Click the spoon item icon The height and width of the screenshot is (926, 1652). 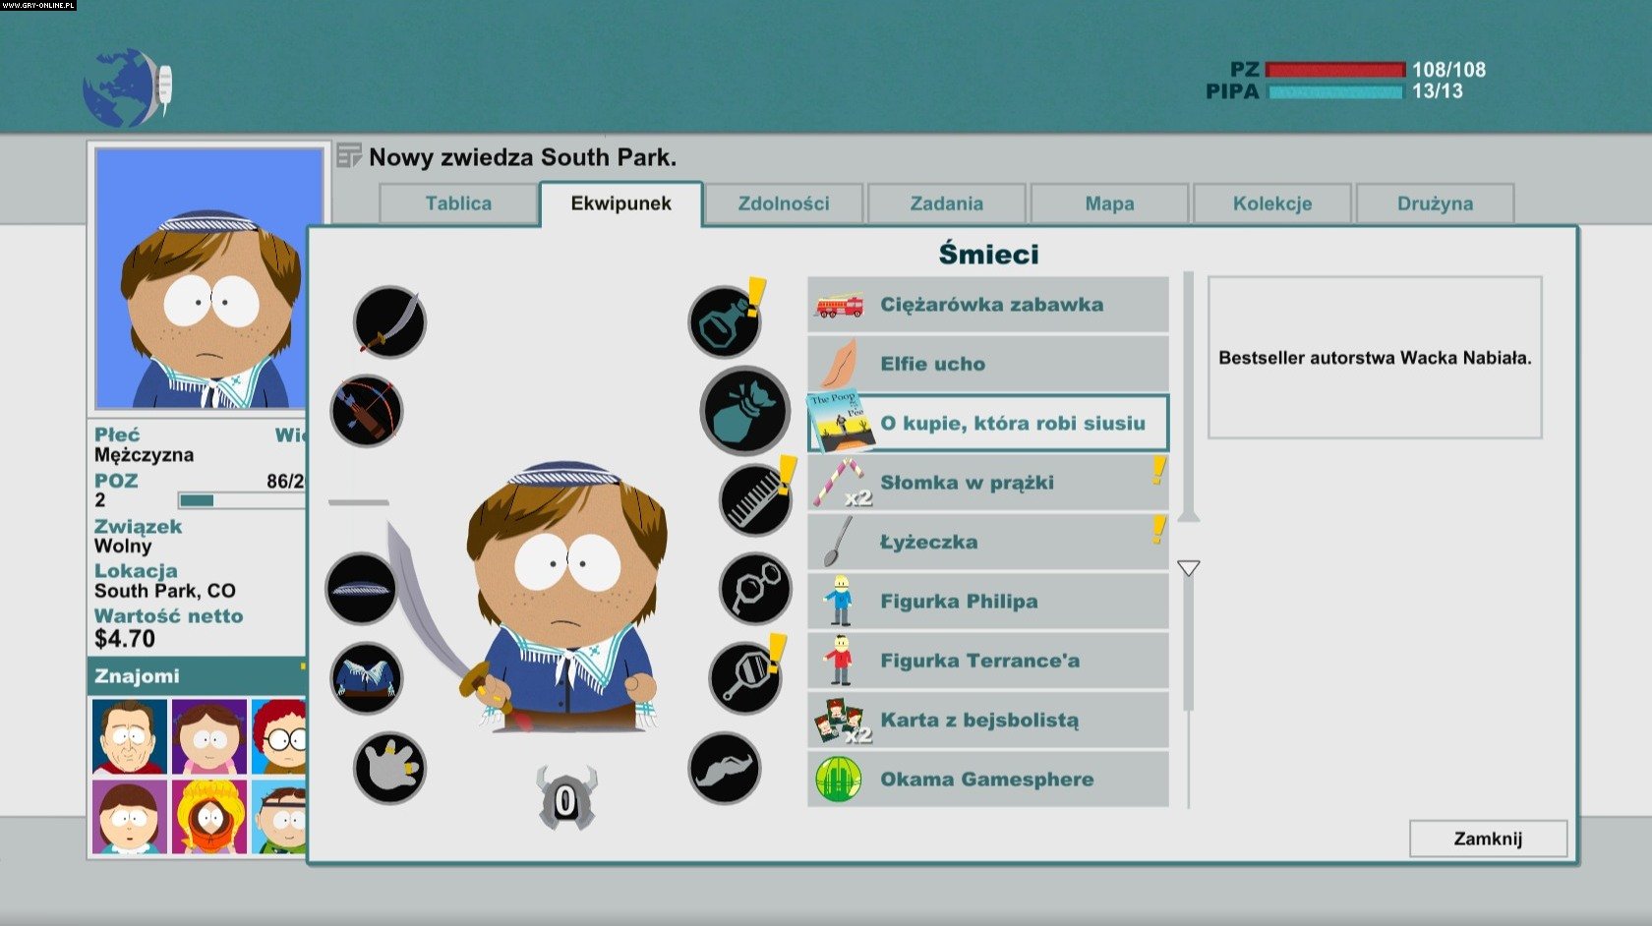click(839, 542)
